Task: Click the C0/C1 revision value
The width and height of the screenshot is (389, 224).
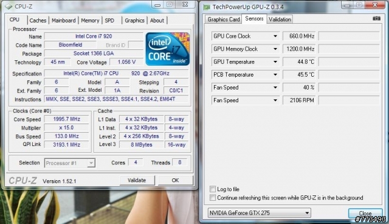Action: pos(176,91)
